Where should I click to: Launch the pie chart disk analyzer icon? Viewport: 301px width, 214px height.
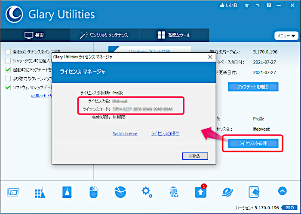pos(120,192)
